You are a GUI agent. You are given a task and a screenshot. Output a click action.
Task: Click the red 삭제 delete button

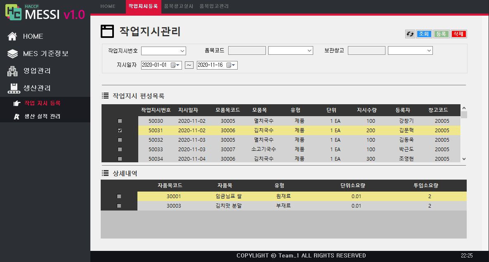(458, 34)
